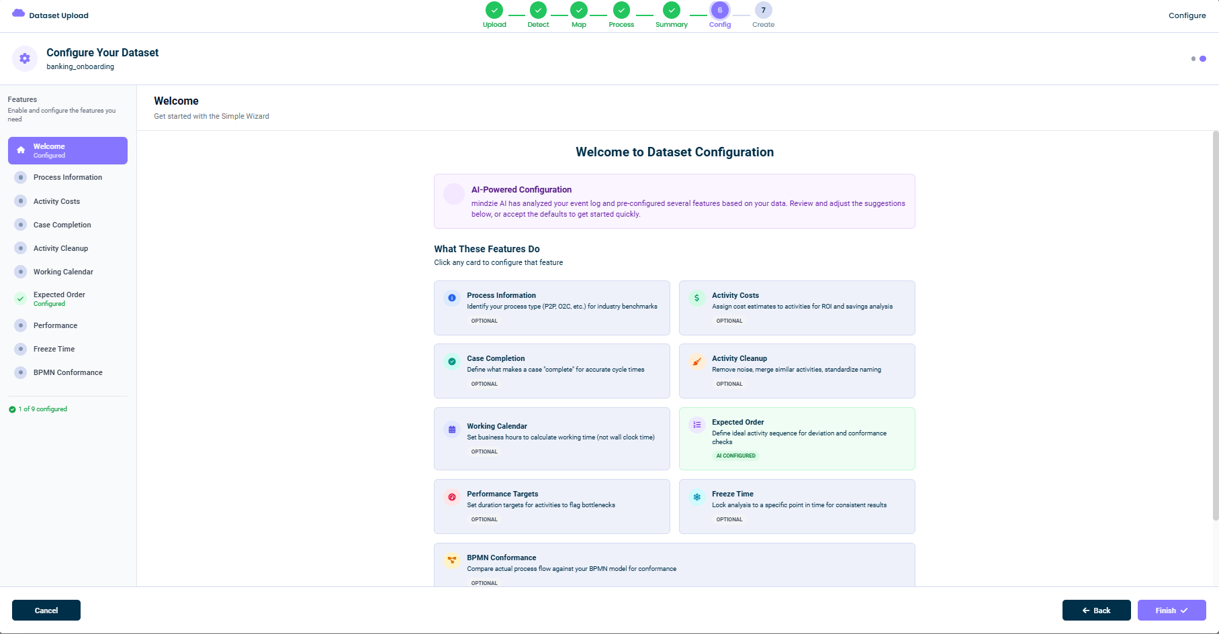The image size is (1219, 634).
Task: Click the Dataset Upload cloud icon
Action: (x=19, y=13)
